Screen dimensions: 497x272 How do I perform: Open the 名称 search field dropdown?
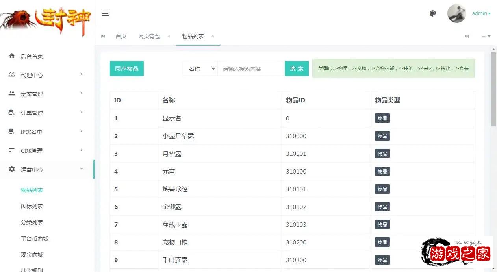(200, 68)
